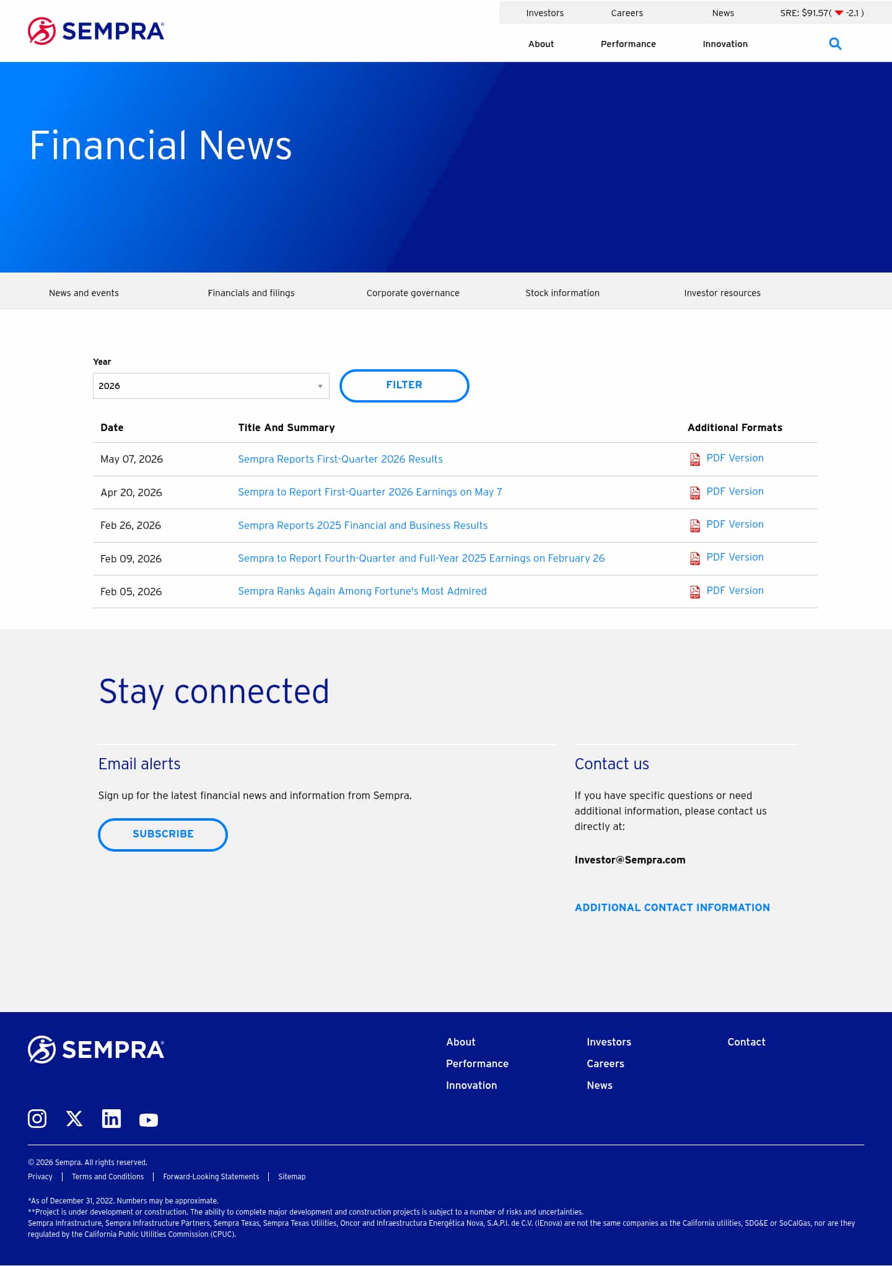Open News in the top utility bar

click(x=723, y=13)
